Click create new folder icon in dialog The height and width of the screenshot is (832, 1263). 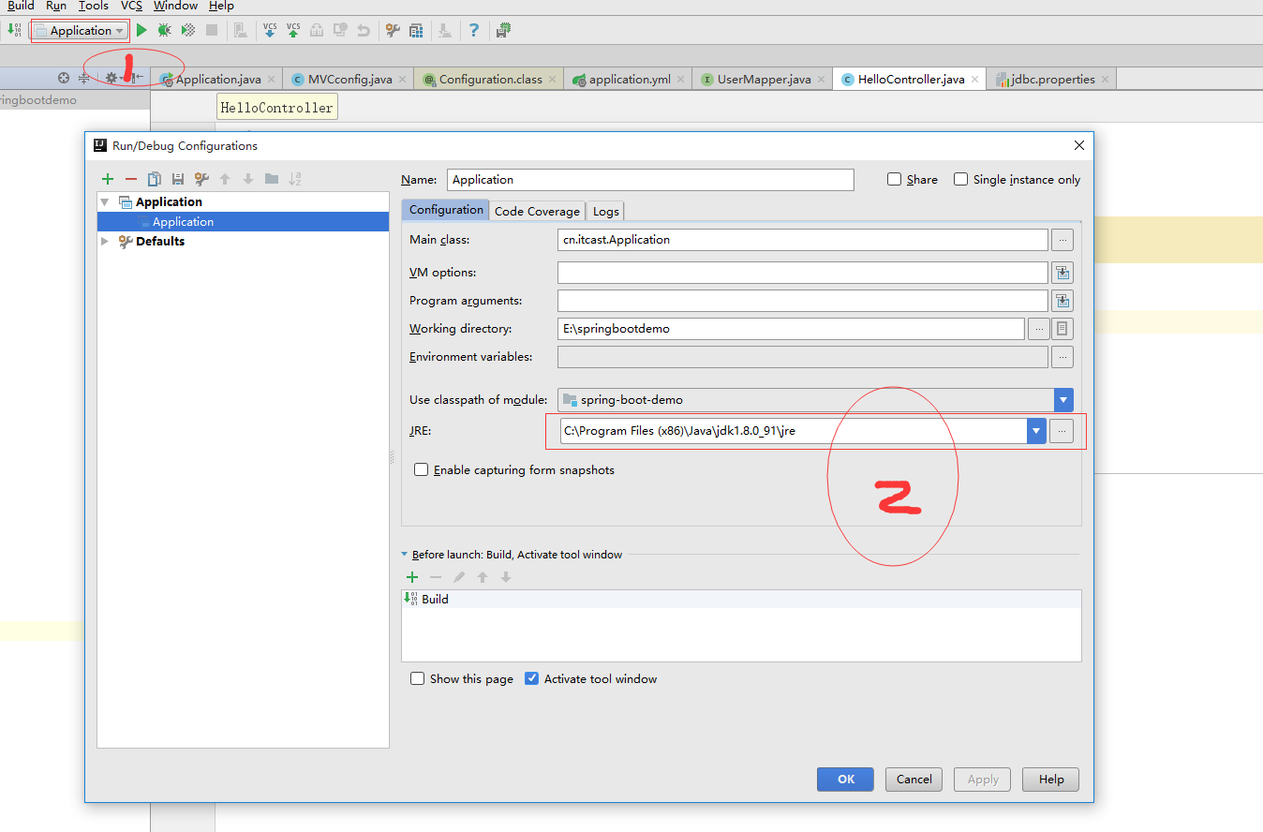point(272,179)
